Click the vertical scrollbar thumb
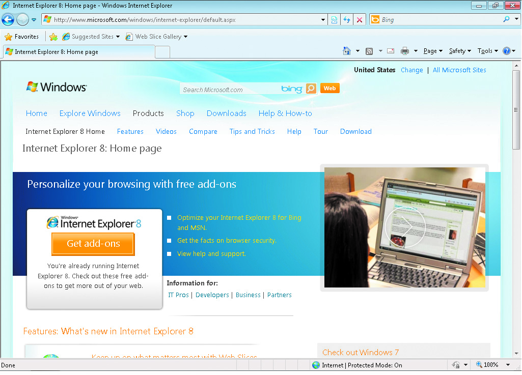Image resolution: width=522 pixels, height=375 pixels. point(516,110)
